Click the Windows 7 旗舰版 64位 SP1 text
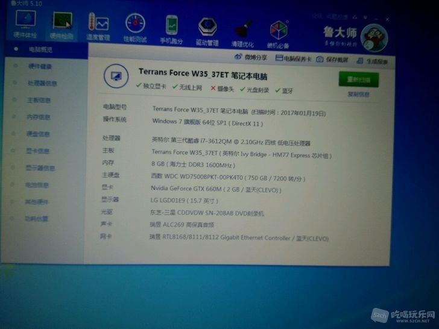 207,122
